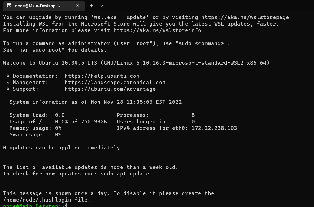Open the https://aka.ms/wslstoreinfo link
Viewport: 314px width, 207px height.
point(157,30)
